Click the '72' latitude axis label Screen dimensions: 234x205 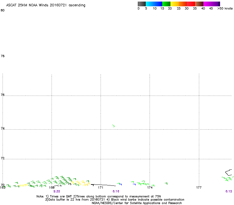click(3, 158)
